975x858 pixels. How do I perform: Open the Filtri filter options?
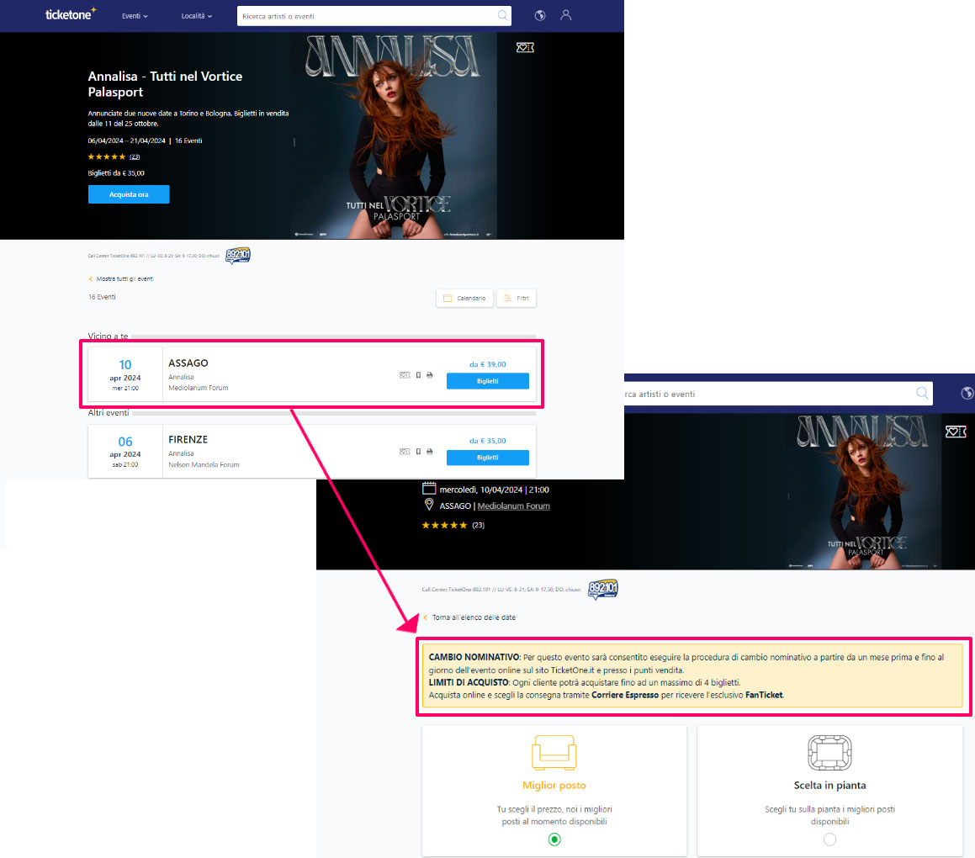pyautogui.click(x=517, y=299)
